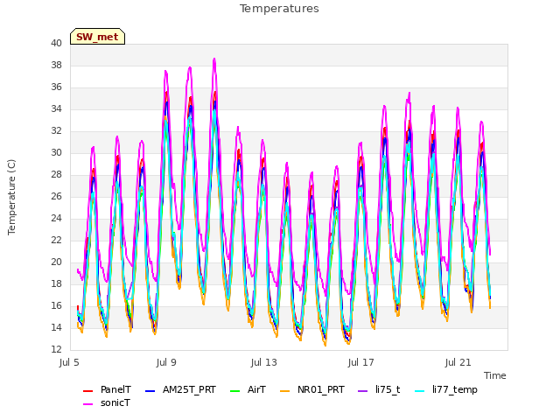This screenshot has width=560, height=420.
Task: Toggle the AM25T_PRT legend entry
Action: click(180, 389)
